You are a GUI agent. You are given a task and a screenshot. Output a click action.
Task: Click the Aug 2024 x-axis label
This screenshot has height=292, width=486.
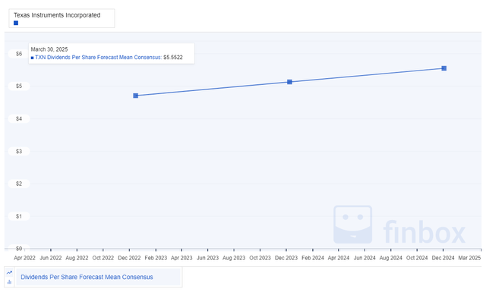pyautogui.click(x=391, y=258)
